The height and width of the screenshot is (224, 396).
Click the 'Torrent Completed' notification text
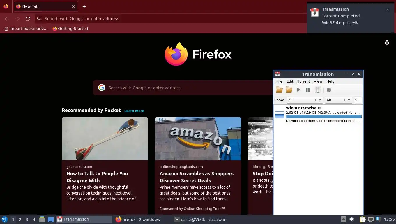[341, 16]
